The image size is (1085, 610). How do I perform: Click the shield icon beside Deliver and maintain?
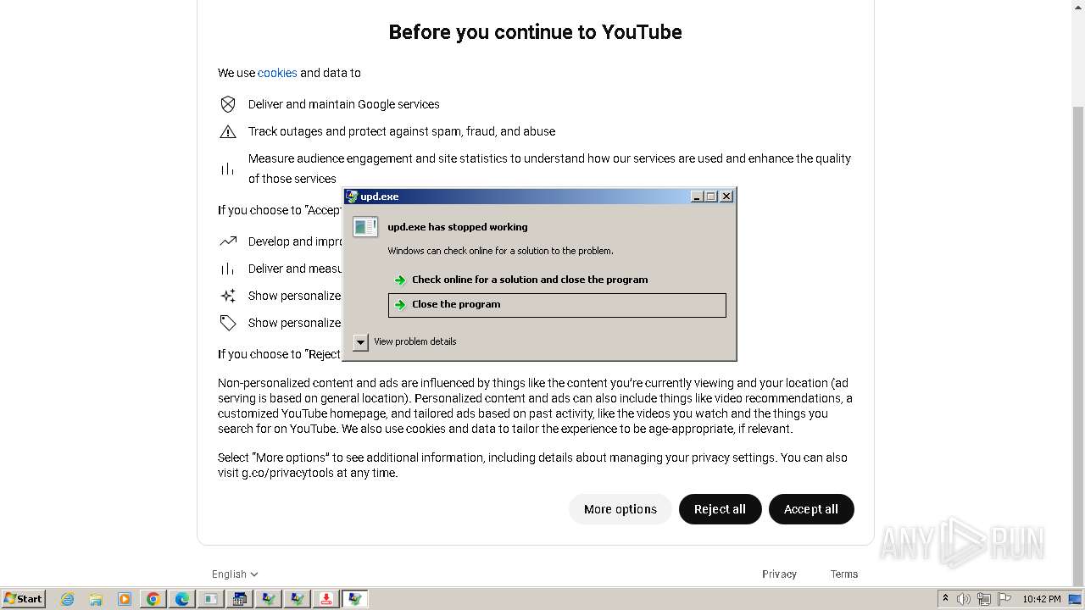point(228,104)
